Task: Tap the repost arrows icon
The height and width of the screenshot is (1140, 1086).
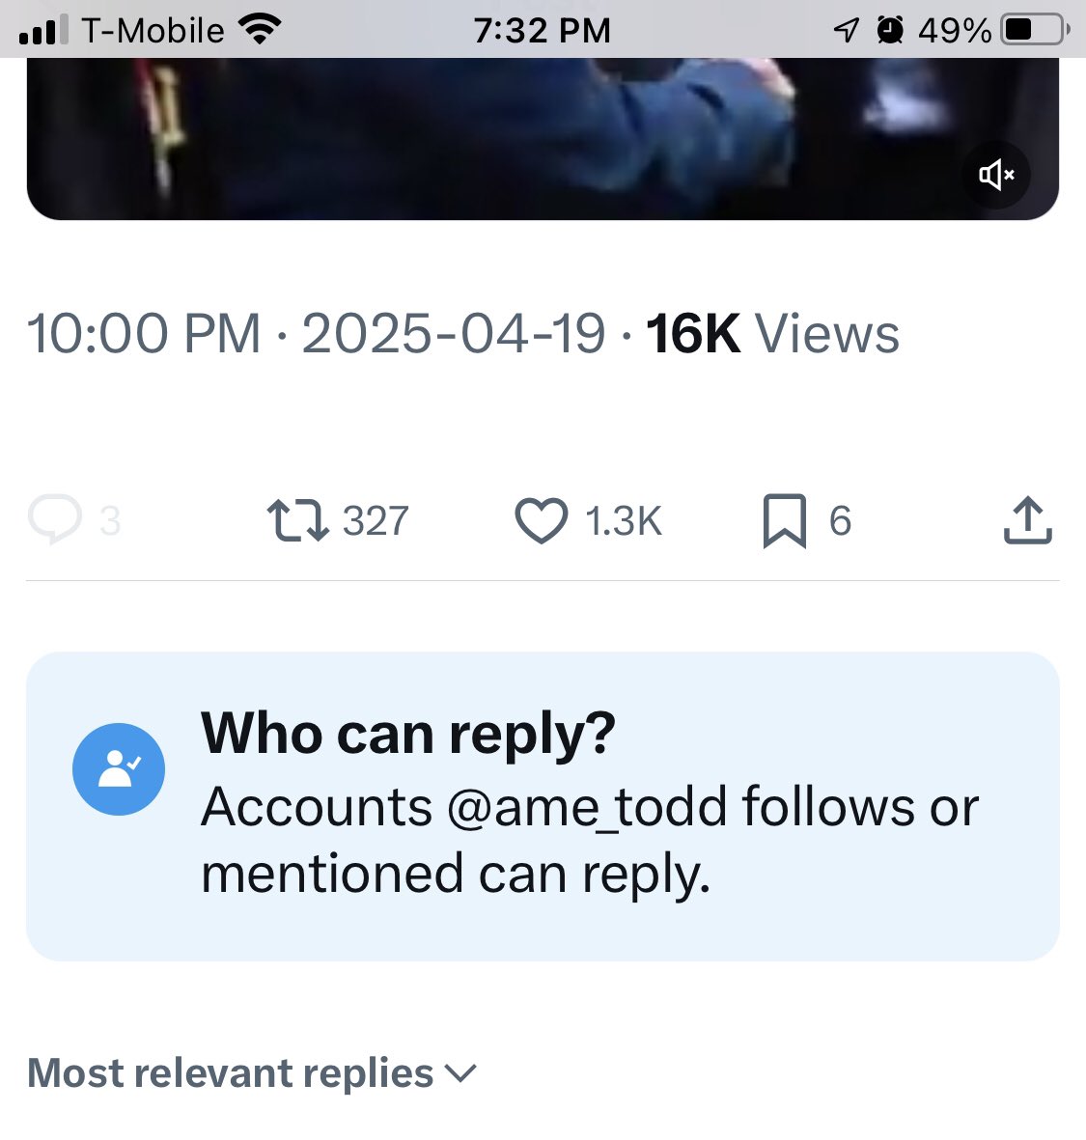Action: [x=297, y=520]
